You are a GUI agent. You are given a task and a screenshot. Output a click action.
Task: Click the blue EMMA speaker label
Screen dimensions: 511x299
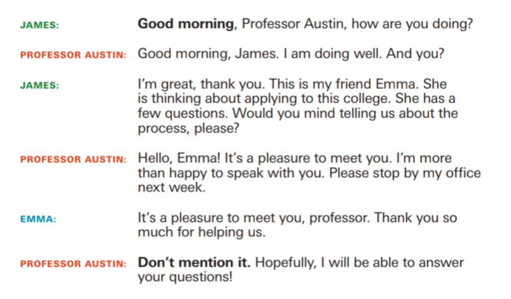38,219
